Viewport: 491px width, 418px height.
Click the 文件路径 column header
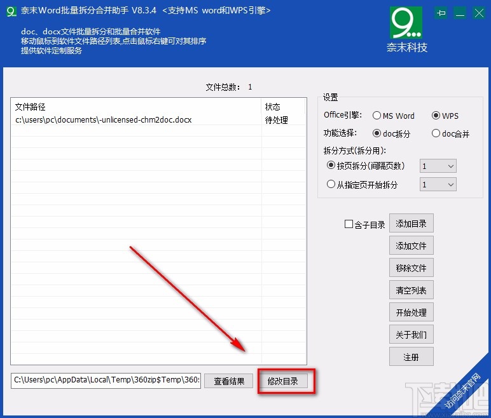(136, 107)
